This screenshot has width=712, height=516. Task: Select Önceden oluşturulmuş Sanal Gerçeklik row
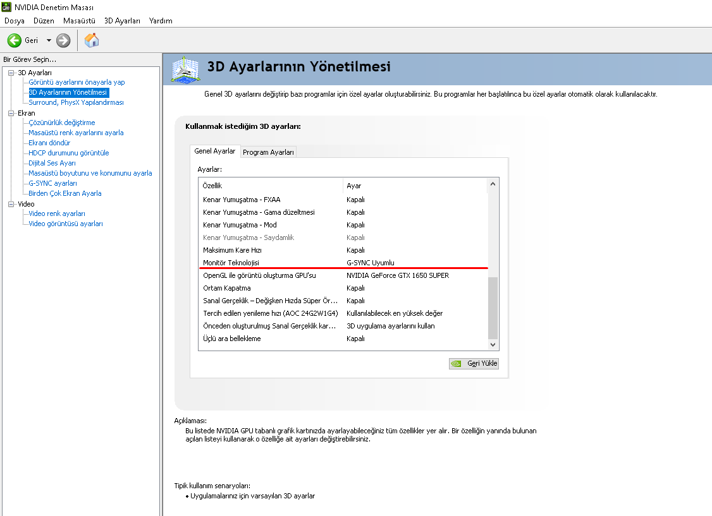click(x=343, y=327)
